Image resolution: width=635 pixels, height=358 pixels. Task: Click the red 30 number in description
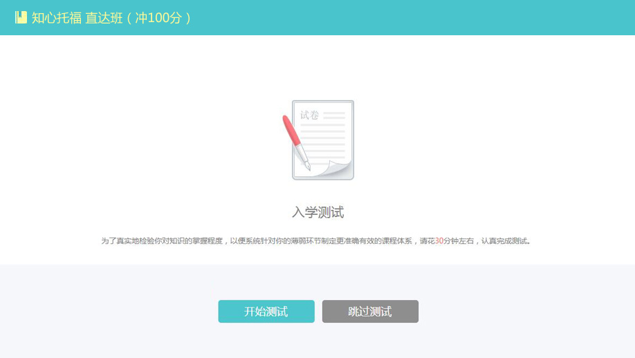click(439, 241)
